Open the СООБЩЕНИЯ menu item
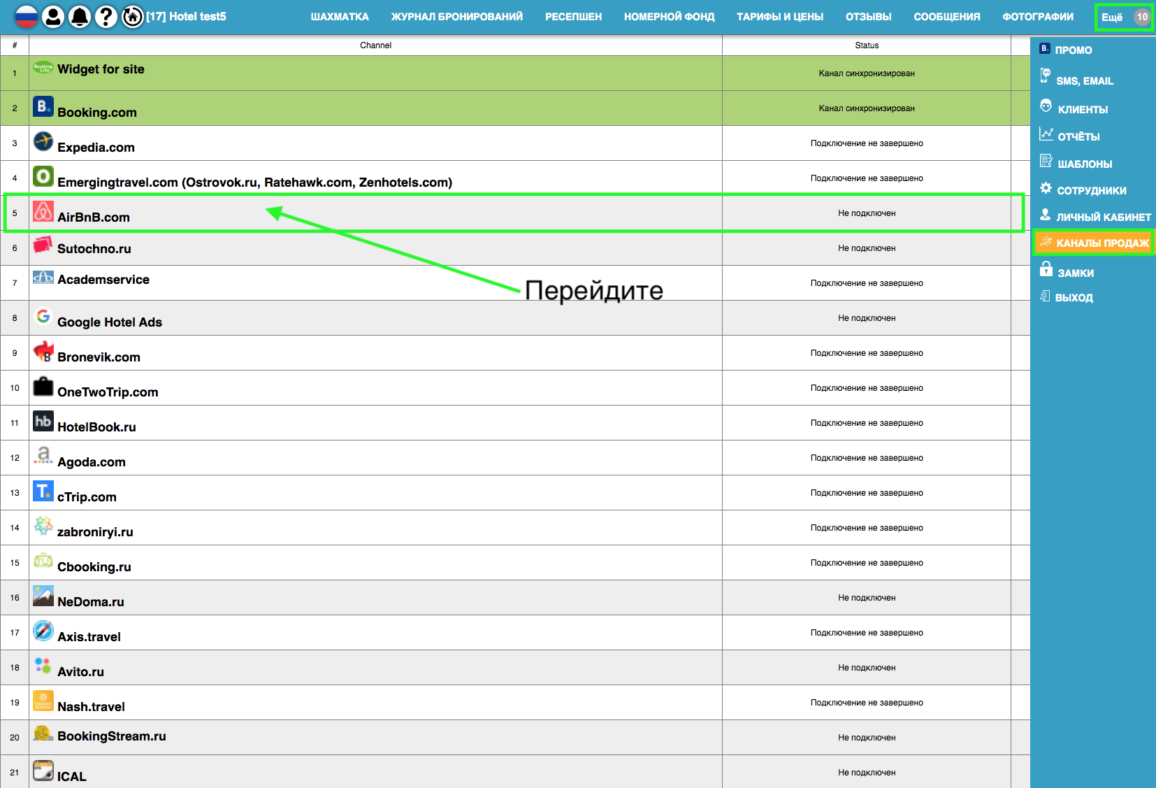The height and width of the screenshot is (788, 1156). (x=947, y=17)
